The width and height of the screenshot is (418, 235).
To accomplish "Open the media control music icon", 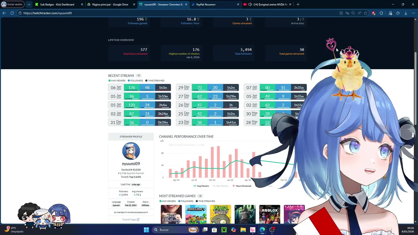I will pos(390,13).
